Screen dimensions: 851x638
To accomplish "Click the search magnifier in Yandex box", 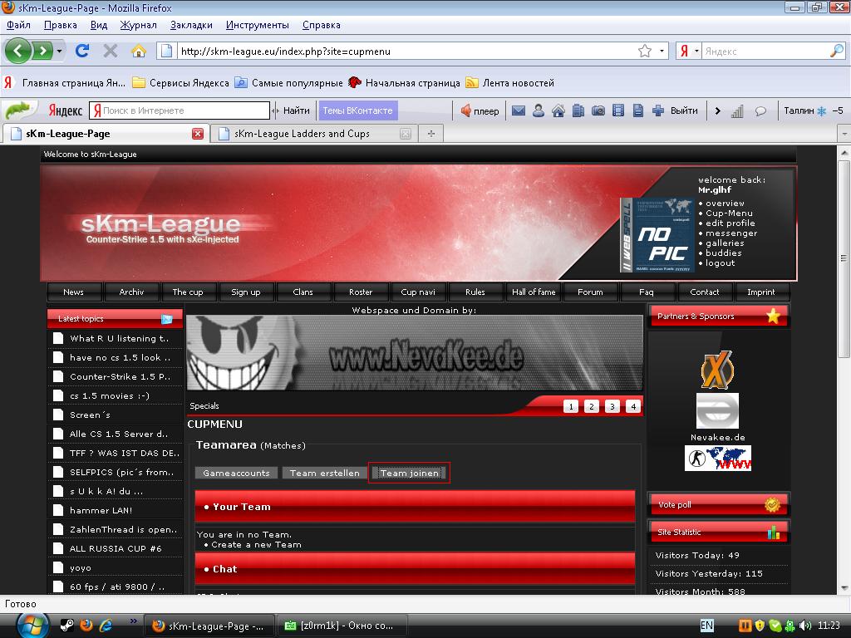I will pyautogui.click(x=836, y=51).
